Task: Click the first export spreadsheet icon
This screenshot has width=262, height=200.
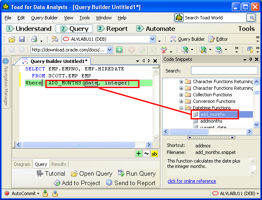Action: click(185, 50)
